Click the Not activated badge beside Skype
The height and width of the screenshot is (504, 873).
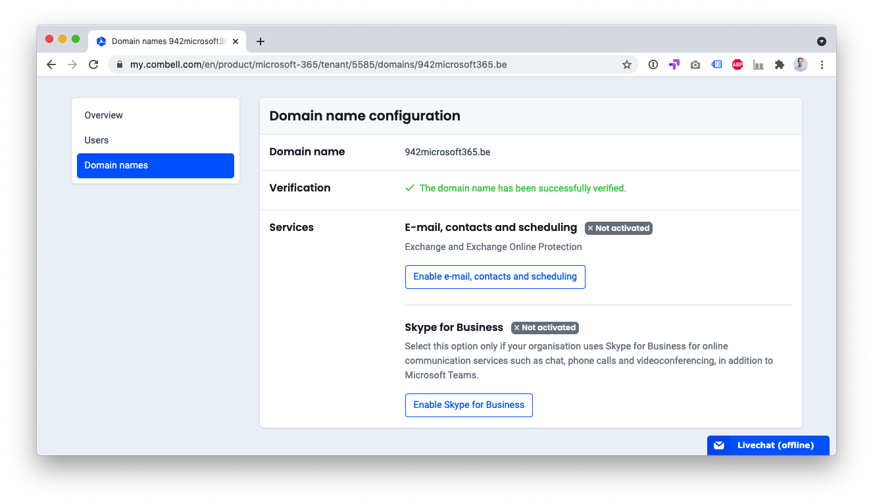[x=545, y=328]
